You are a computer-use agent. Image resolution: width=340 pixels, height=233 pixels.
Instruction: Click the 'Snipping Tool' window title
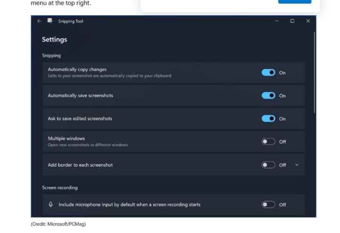coord(71,21)
